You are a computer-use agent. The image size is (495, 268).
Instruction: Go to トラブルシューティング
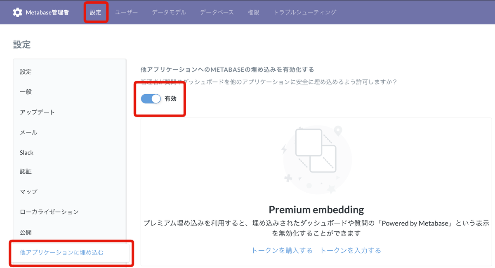click(304, 12)
